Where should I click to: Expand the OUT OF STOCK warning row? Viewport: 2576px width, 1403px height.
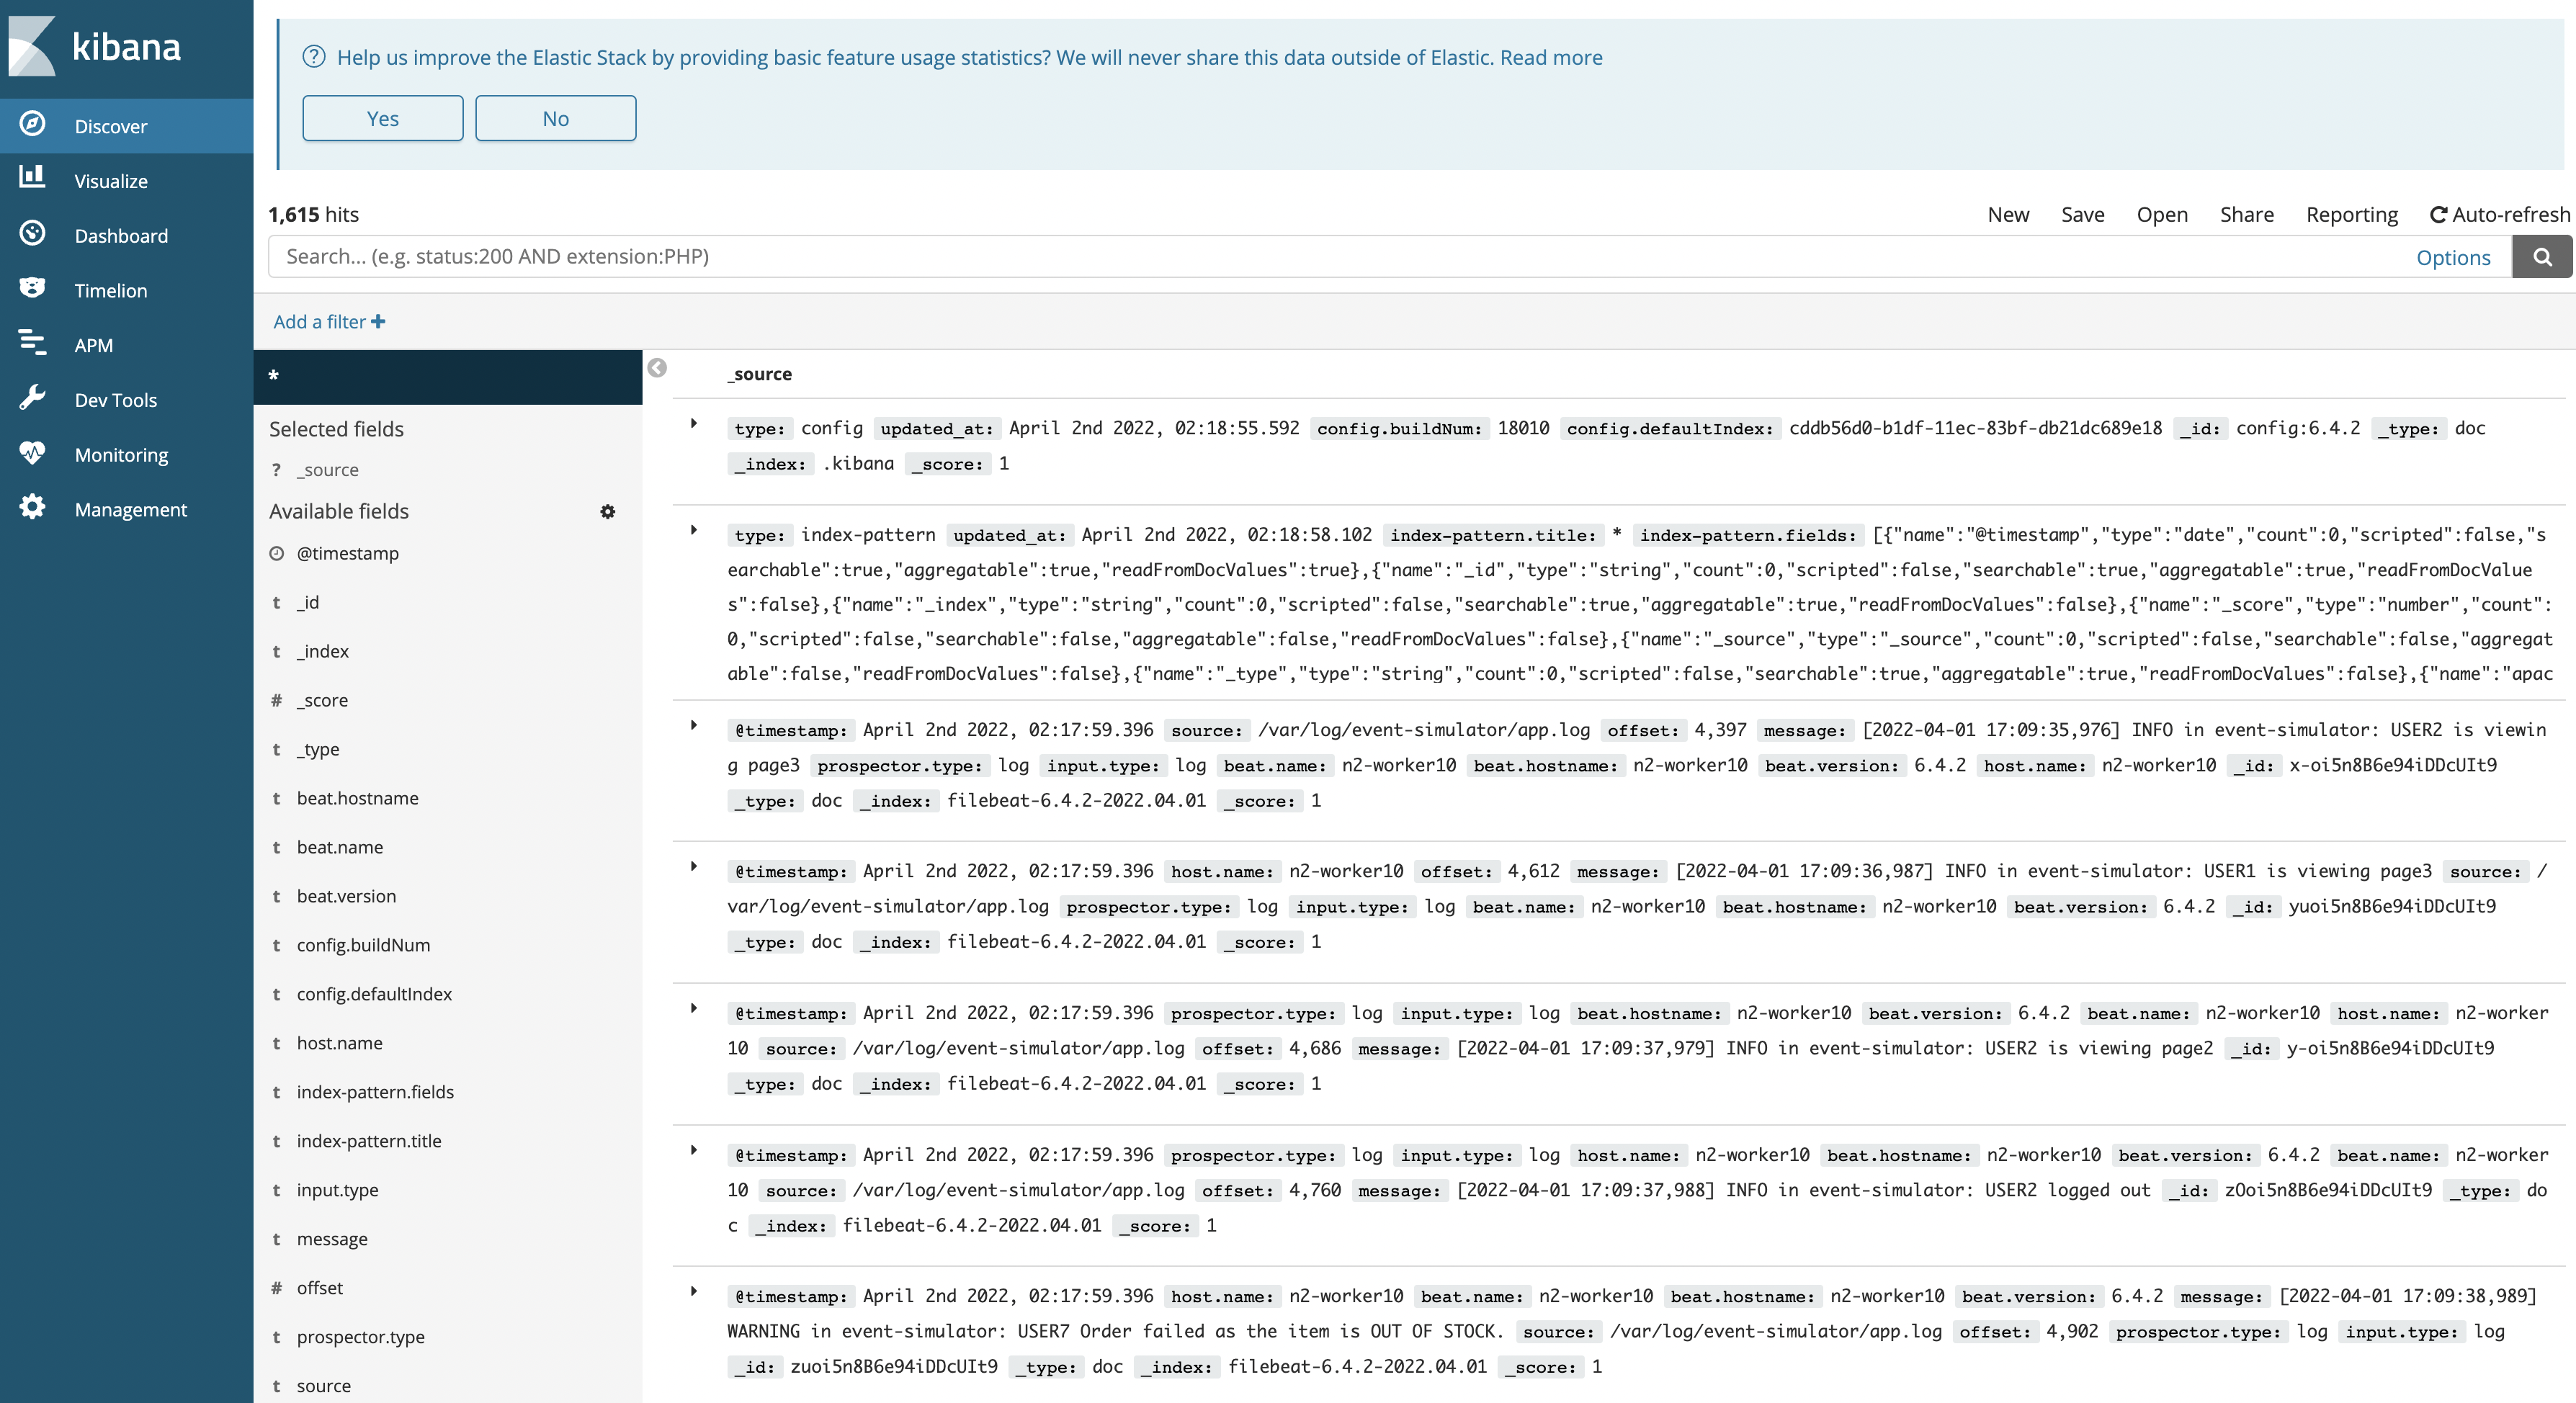(693, 1292)
